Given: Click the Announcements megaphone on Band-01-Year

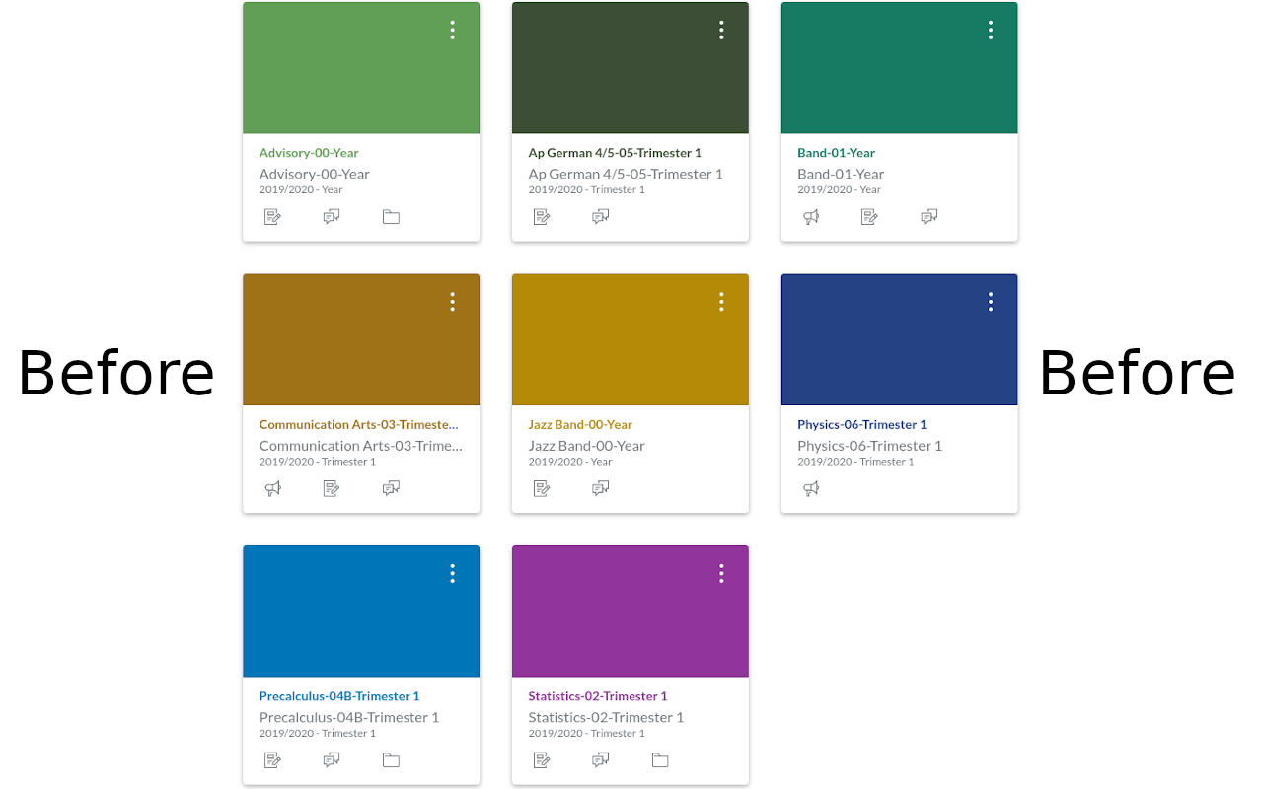Looking at the screenshot, I should point(811,216).
